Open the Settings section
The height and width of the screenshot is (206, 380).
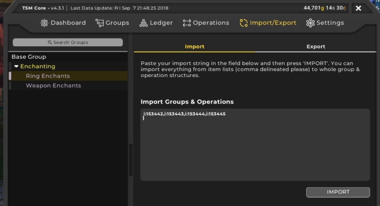tap(325, 23)
